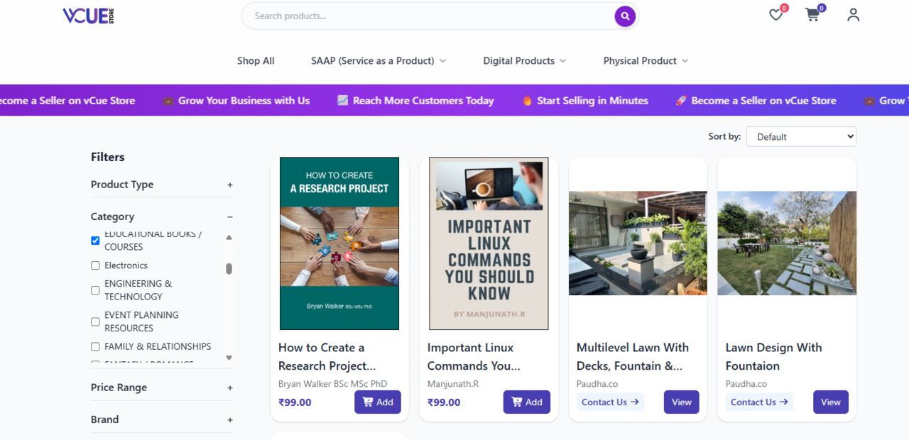Check the Electronics category filter
909x440 pixels.
click(95, 265)
